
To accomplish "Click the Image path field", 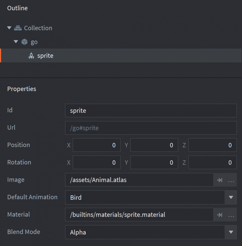I will click(x=139, y=180).
